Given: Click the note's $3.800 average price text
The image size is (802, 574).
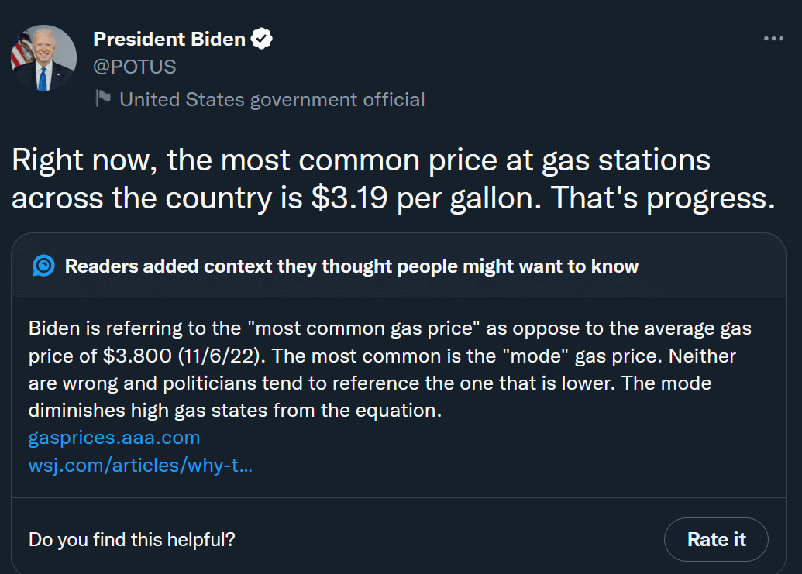Looking at the screenshot, I should tap(137, 356).
